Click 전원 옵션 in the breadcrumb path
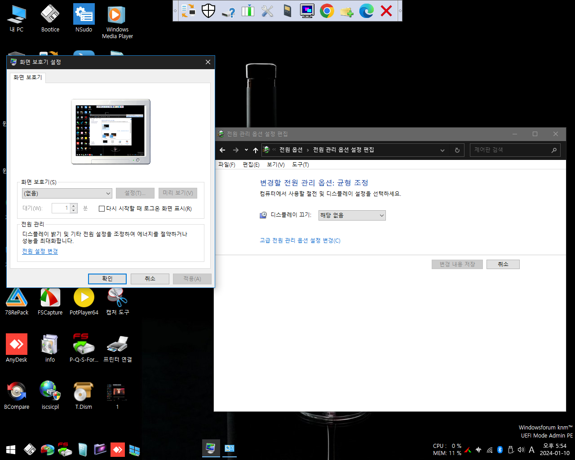This screenshot has width=575, height=460. (291, 150)
